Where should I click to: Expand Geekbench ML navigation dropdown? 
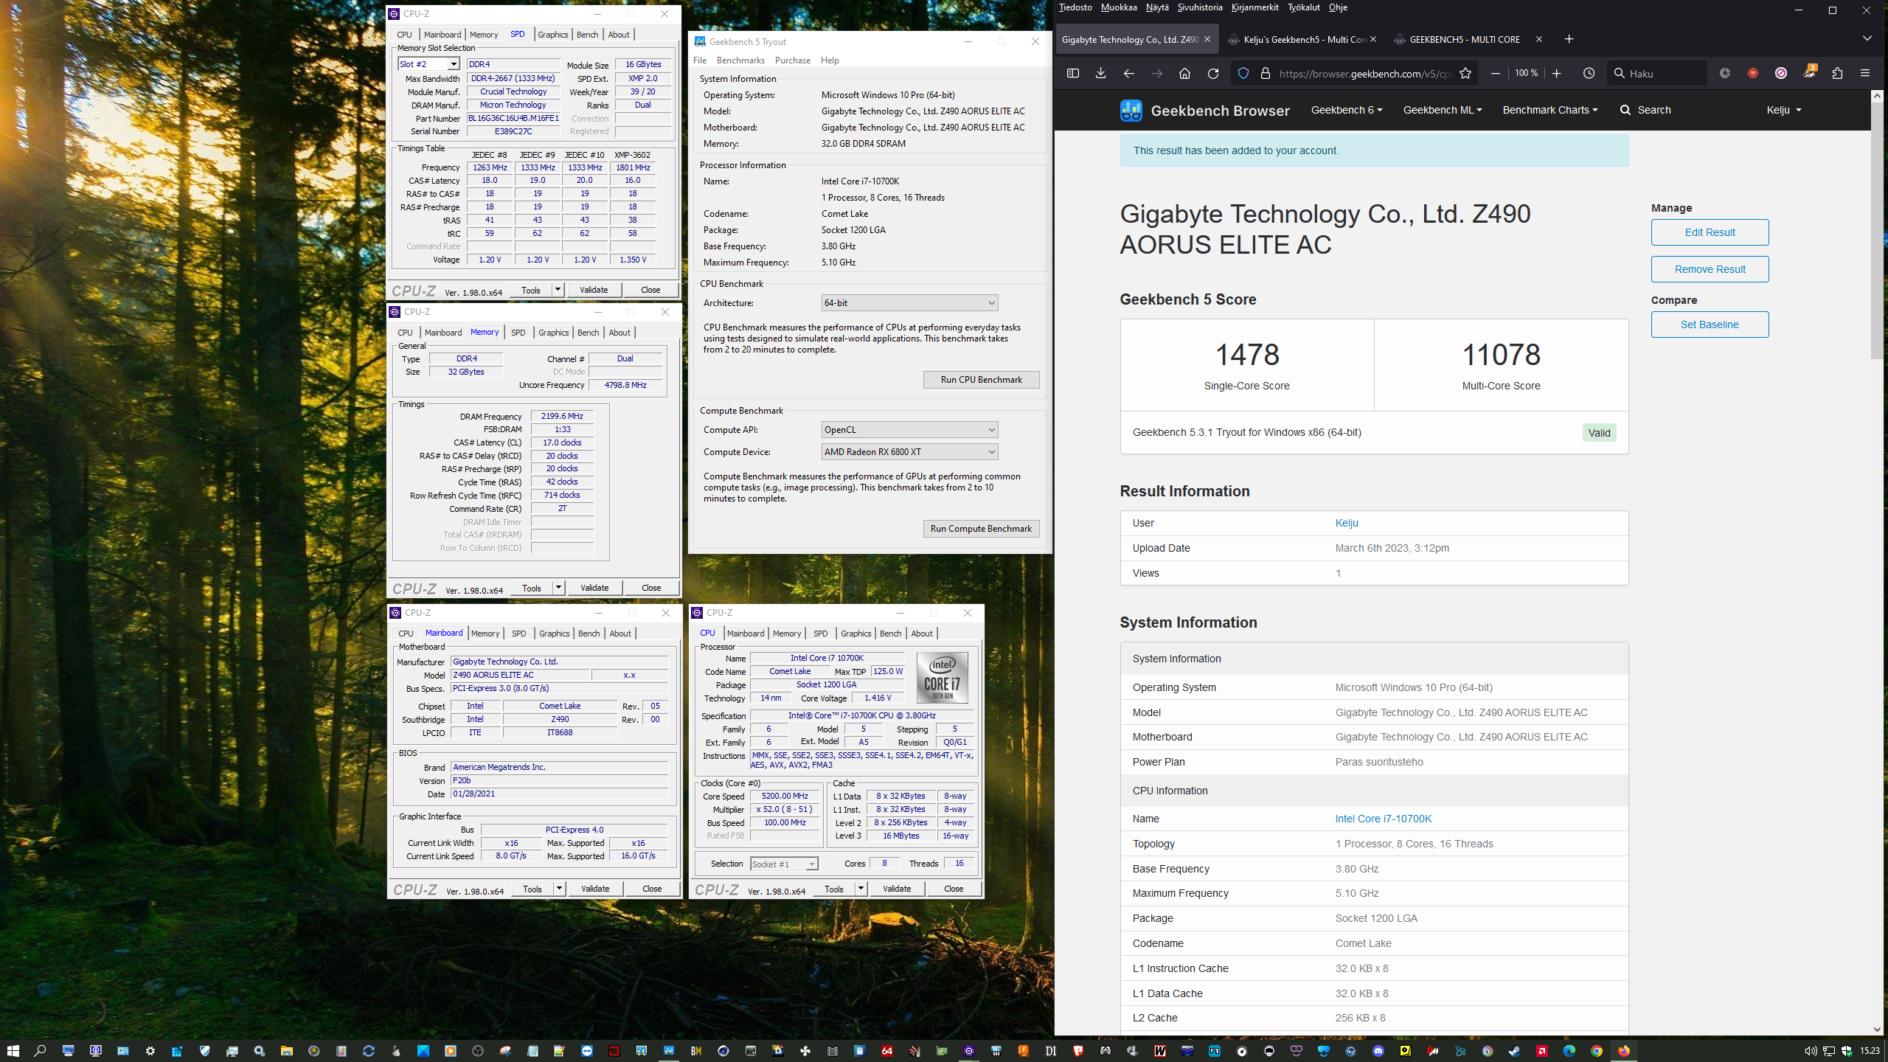pyautogui.click(x=1443, y=110)
